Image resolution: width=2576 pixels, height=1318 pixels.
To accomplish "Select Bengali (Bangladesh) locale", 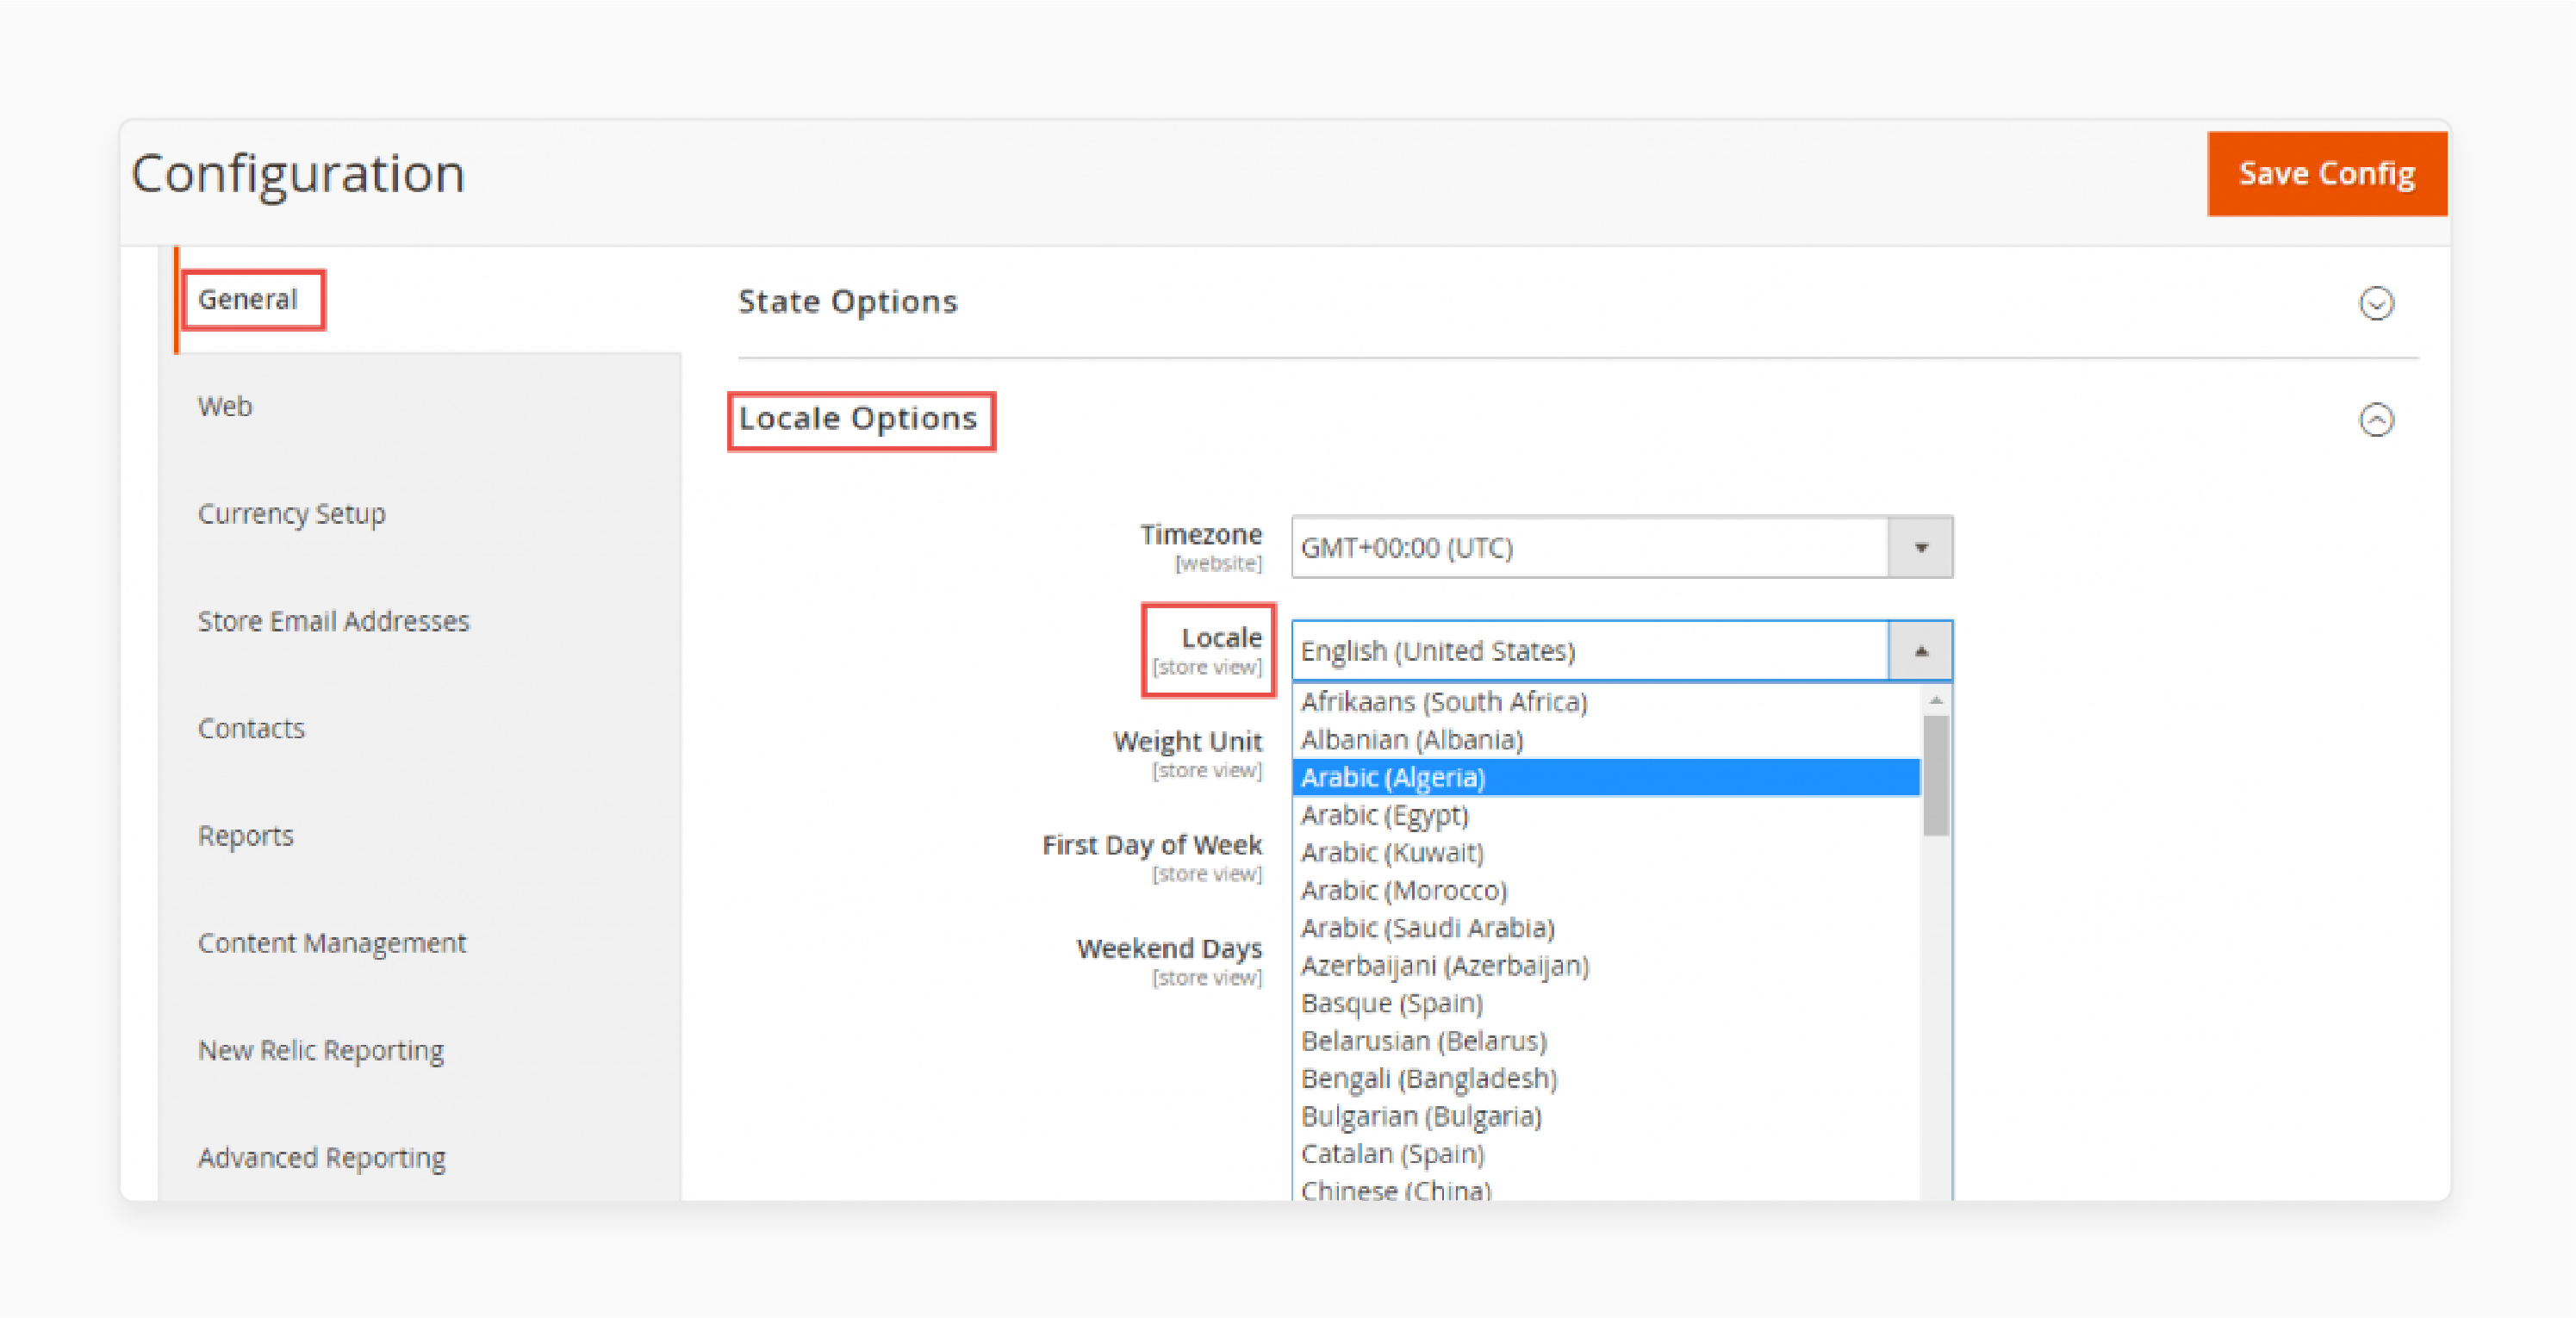I will click(x=1606, y=1079).
